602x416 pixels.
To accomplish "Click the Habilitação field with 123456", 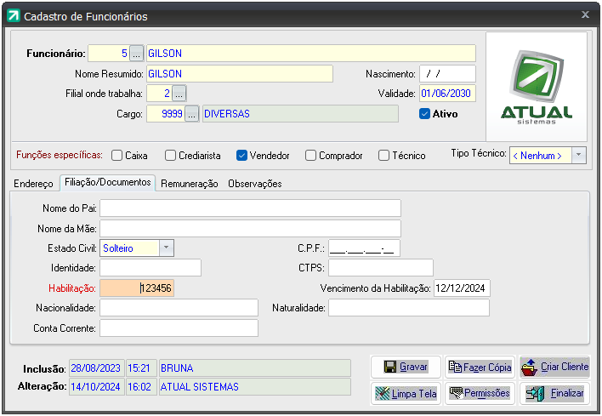I will point(137,288).
